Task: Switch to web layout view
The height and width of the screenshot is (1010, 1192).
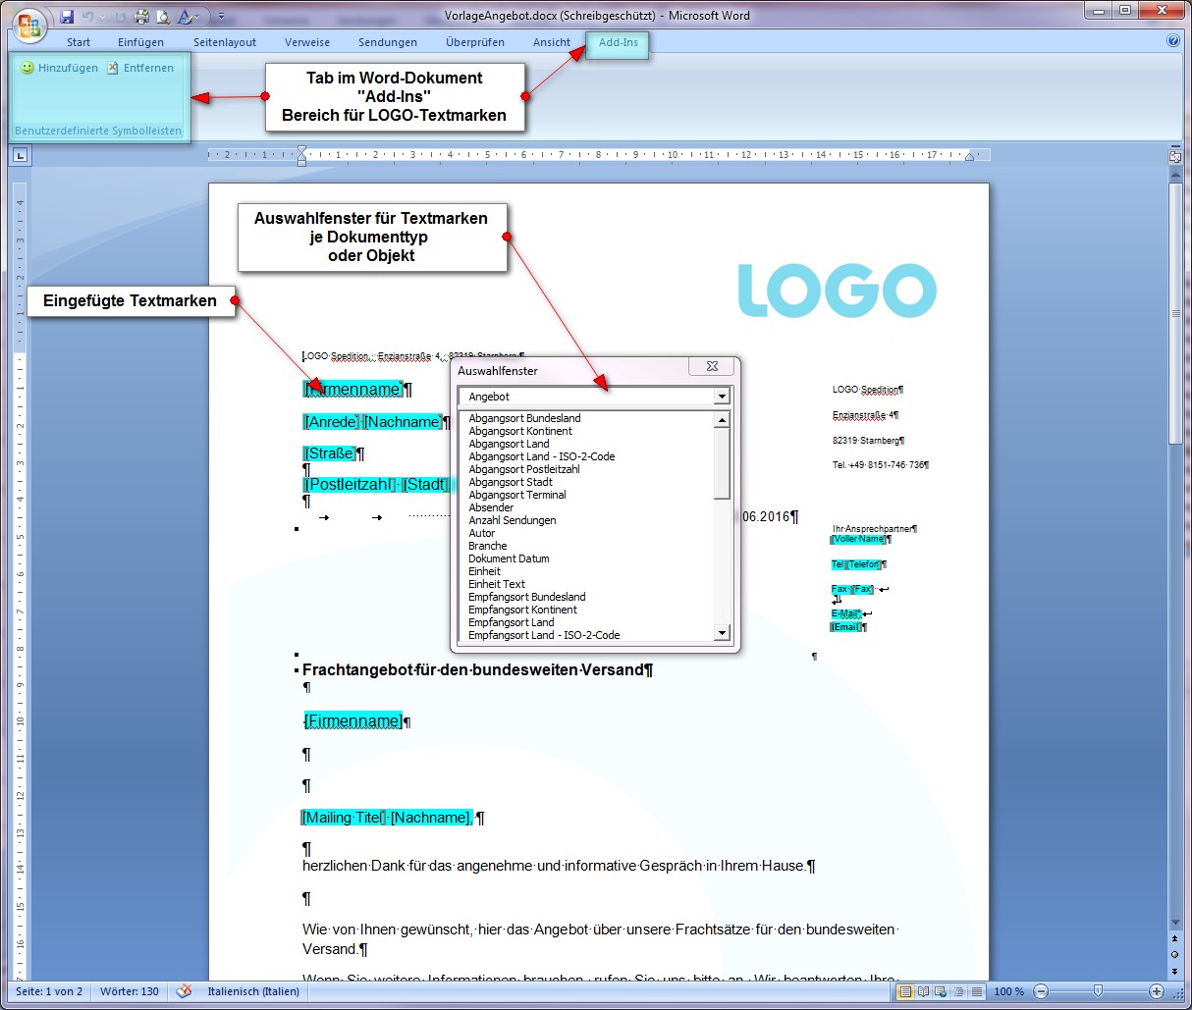Action: [941, 991]
